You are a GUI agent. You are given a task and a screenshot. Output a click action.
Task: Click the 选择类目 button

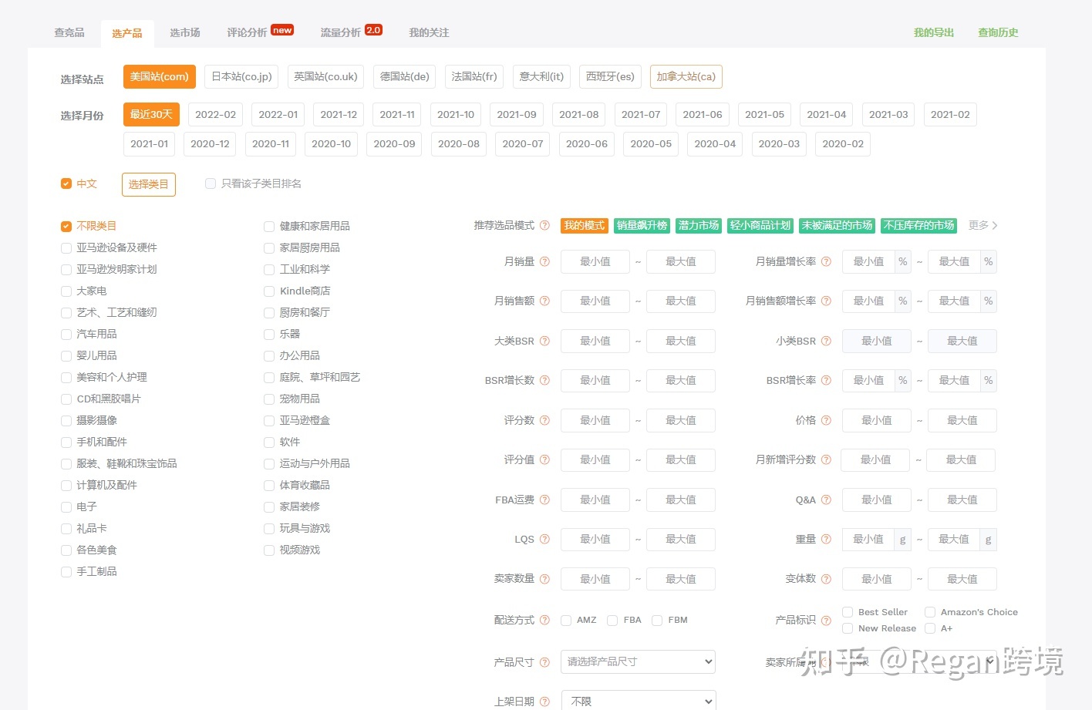click(148, 185)
